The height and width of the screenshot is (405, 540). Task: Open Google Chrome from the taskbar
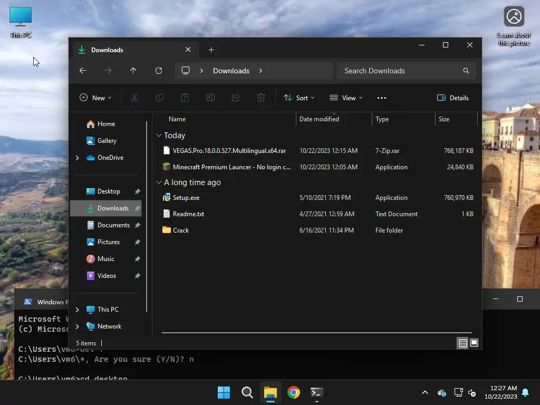click(293, 392)
